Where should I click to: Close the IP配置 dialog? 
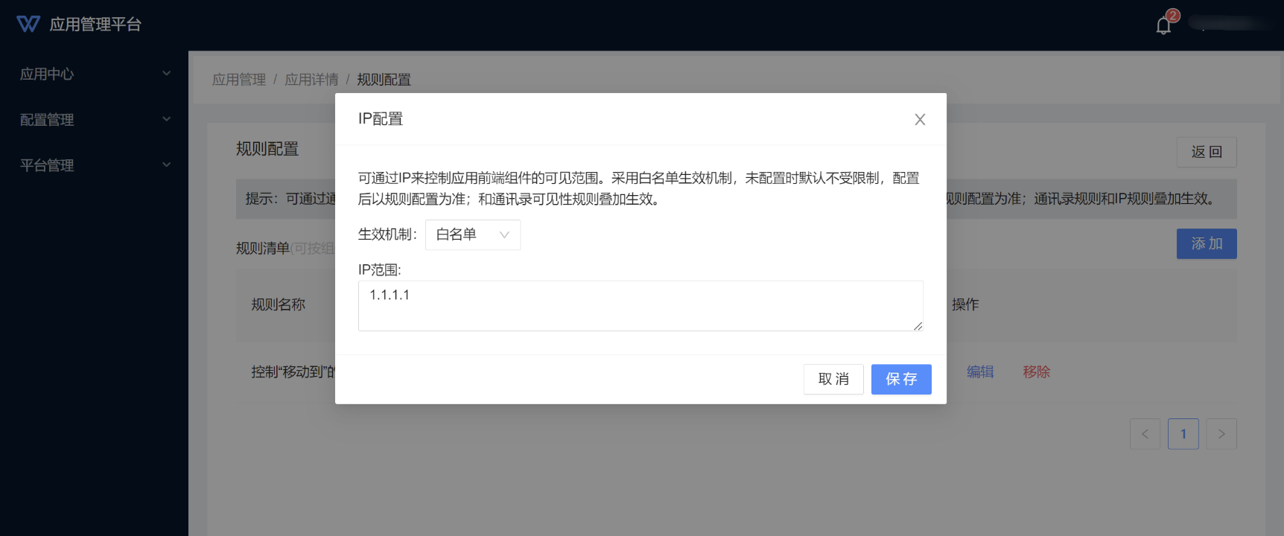[920, 120]
